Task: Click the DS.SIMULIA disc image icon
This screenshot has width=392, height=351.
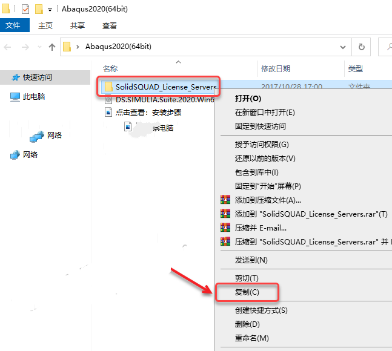Action: coord(108,100)
